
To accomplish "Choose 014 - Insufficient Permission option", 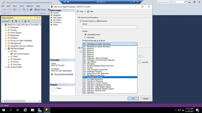I will [x=110, y=72].
